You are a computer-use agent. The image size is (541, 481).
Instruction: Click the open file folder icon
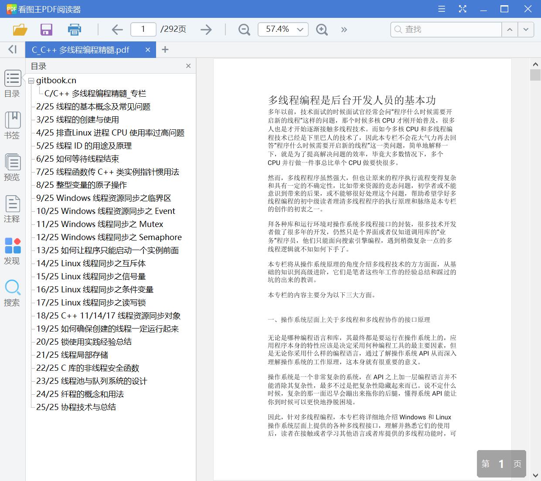(19, 29)
